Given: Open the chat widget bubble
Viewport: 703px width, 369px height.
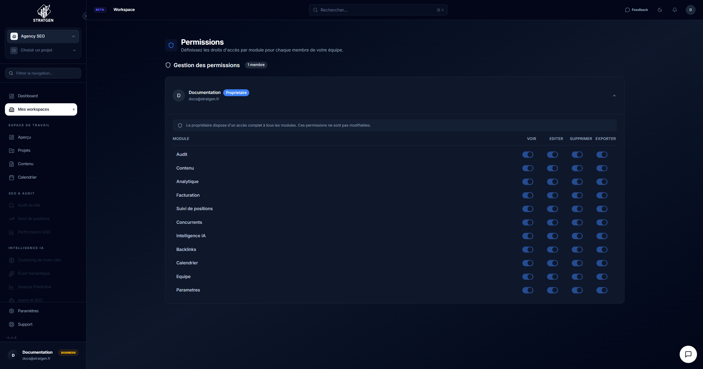Looking at the screenshot, I should click(688, 354).
